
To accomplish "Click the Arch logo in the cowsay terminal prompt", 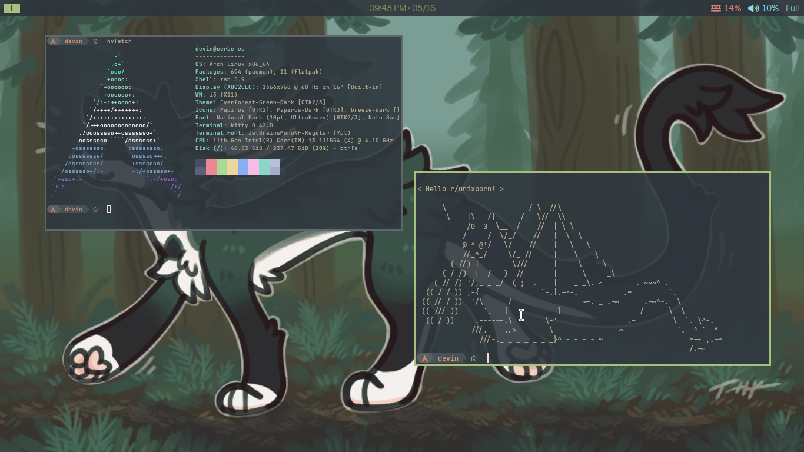I will (424, 358).
